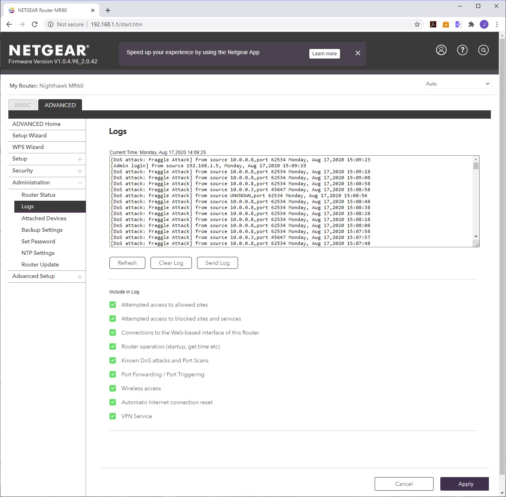This screenshot has width=506, height=497.
Task: Click the Not secure site info icon
Action: [51, 24]
